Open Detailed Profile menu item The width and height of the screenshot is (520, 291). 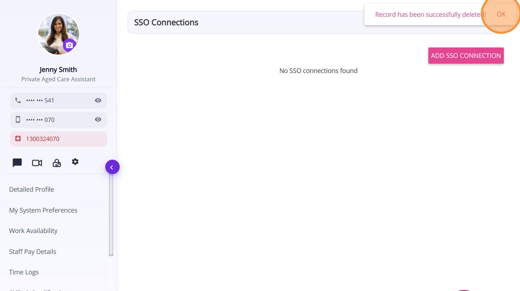32,190
